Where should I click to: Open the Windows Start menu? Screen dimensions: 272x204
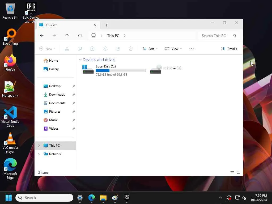pyautogui.click(x=8, y=198)
